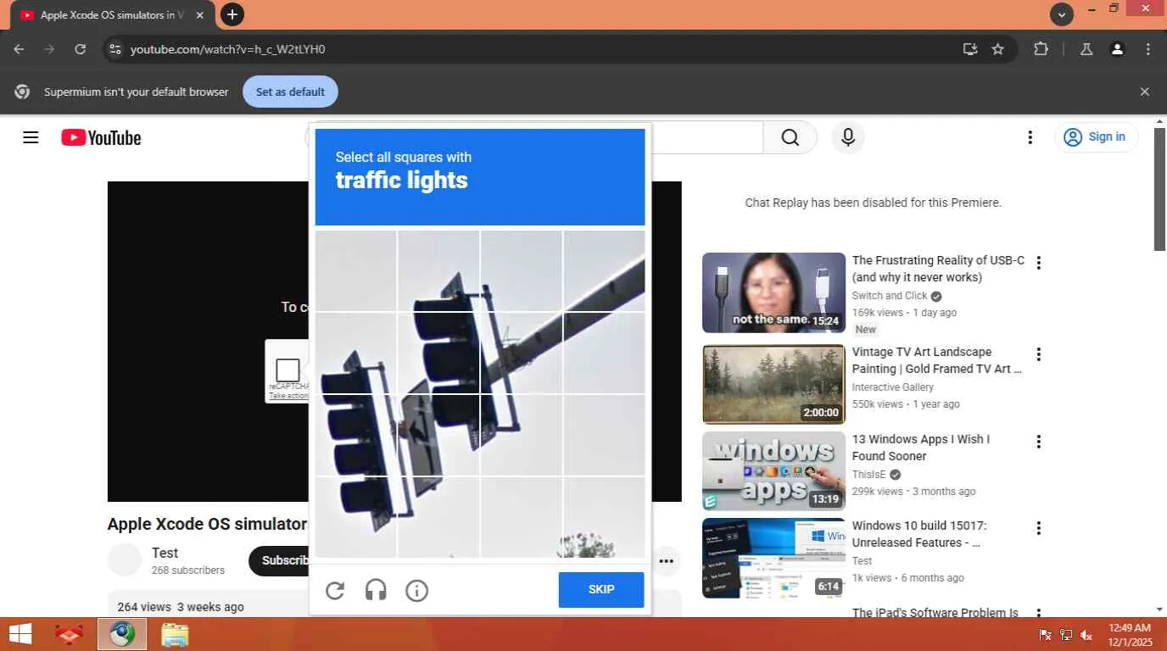
Task: Open the Vintage TV Art Landscape thumbnail
Action: point(773,384)
